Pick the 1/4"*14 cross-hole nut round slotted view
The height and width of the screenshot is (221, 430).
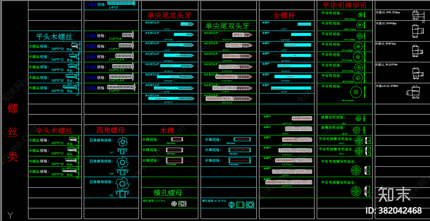pos(174,204)
